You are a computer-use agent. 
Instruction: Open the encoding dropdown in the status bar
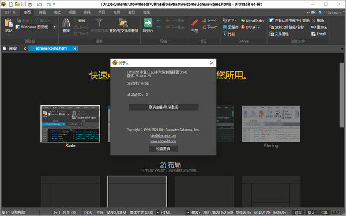point(157,213)
